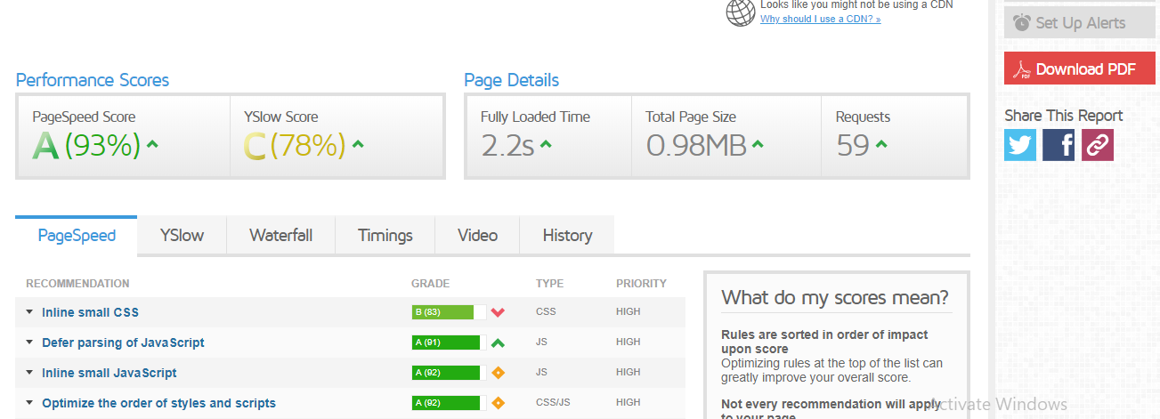
Task: Click the red down arrow beside Inline small CSS grade
Action: 498,312
